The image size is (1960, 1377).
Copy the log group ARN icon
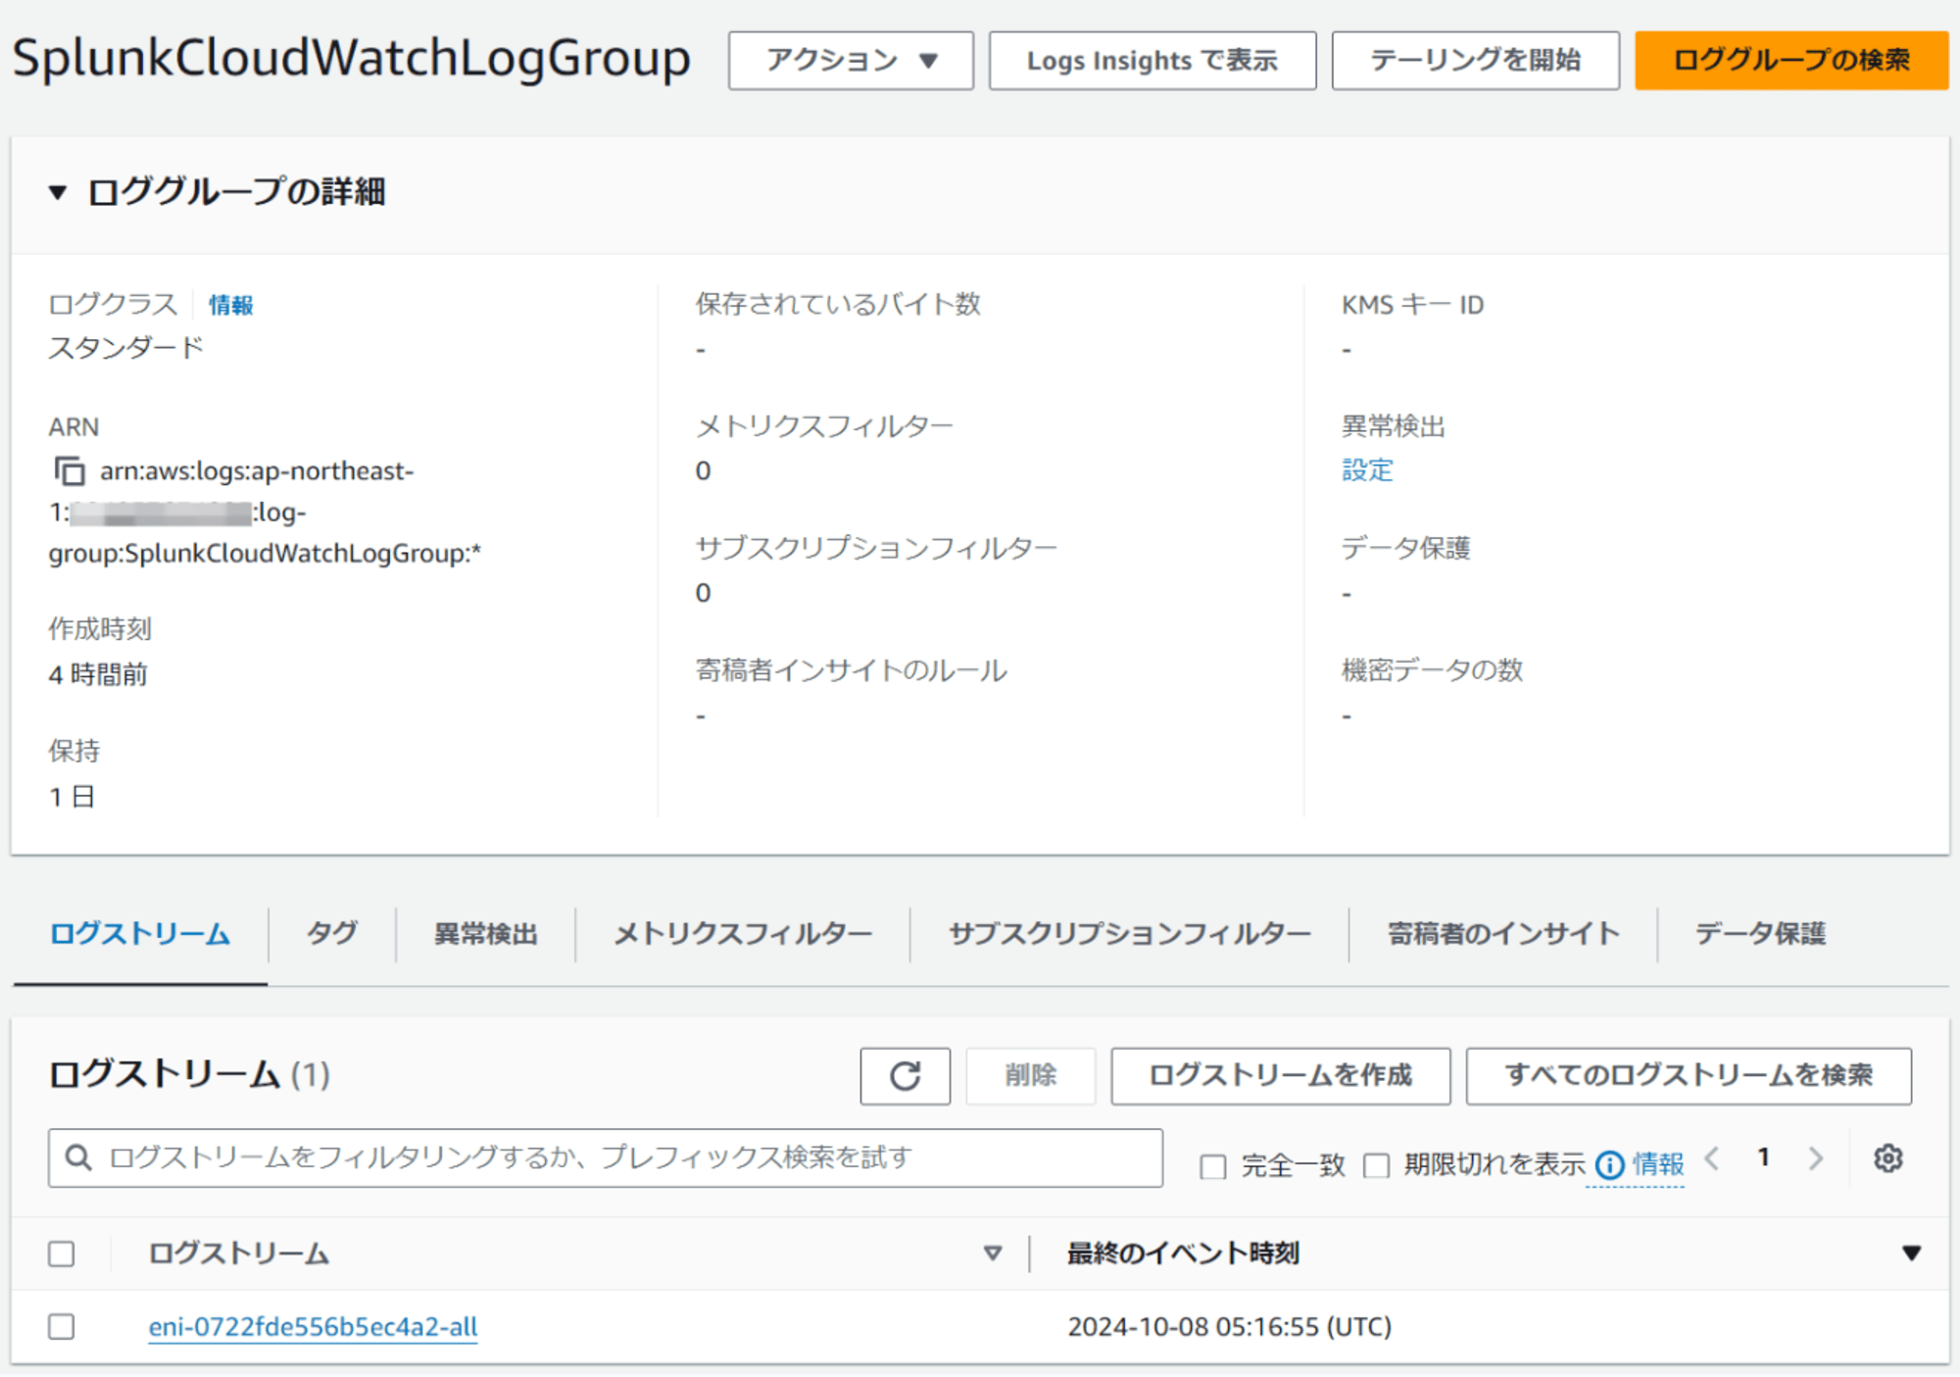pos(69,471)
